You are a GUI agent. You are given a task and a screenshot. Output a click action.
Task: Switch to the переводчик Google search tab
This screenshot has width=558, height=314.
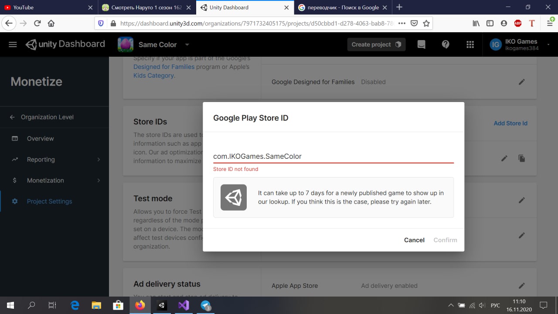pos(344,7)
